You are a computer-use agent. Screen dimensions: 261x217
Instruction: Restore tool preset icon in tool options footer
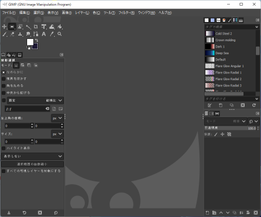[x=24, y=212]
